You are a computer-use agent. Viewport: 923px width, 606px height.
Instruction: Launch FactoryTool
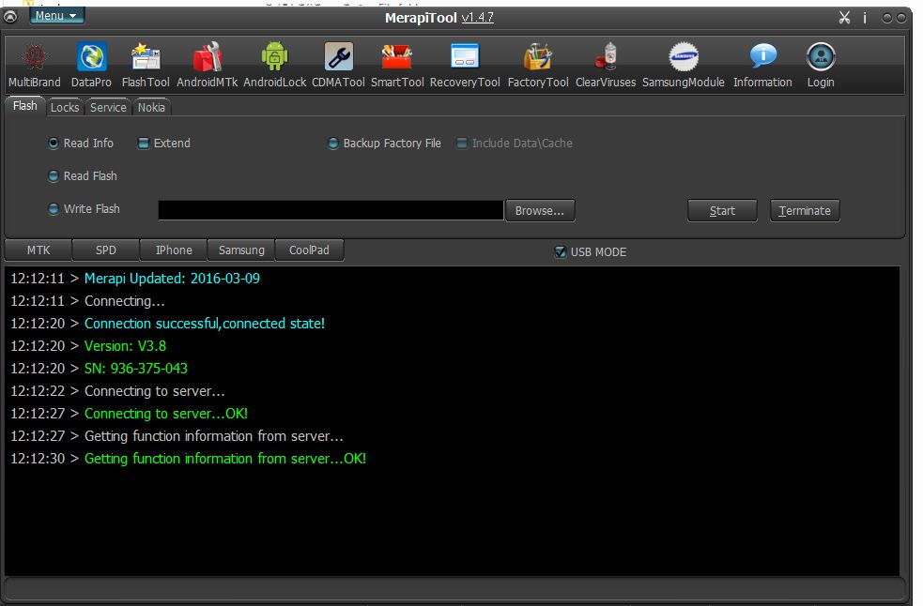pos(538,65)
